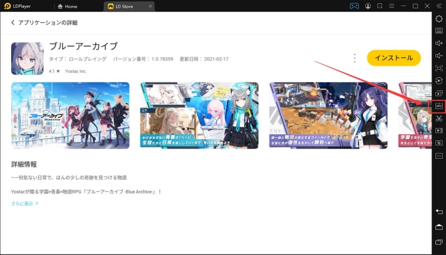446x255 pixels.
Task: Toggle fullscreen mode from sidebar
Action: 439,68
